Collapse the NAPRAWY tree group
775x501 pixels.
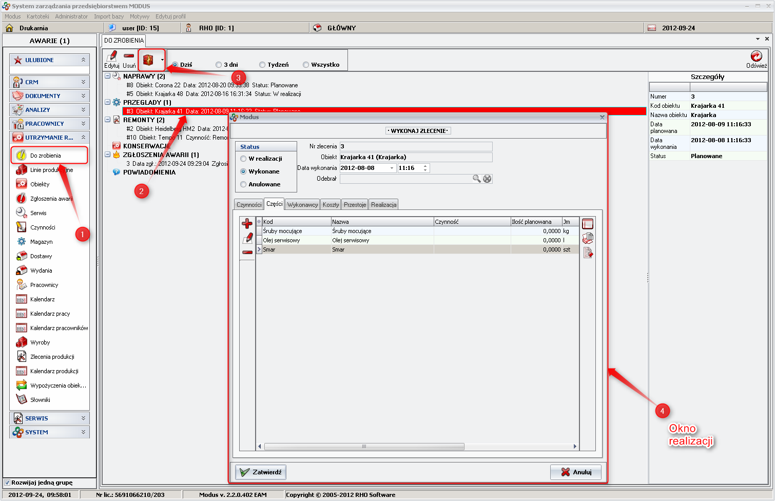point(108,76)
